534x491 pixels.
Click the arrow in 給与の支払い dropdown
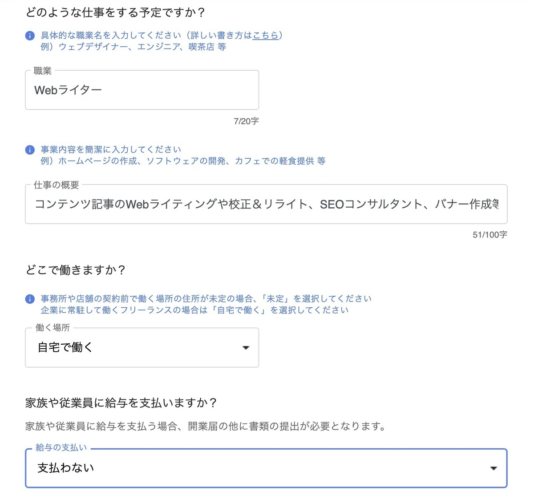pos(493,468)
